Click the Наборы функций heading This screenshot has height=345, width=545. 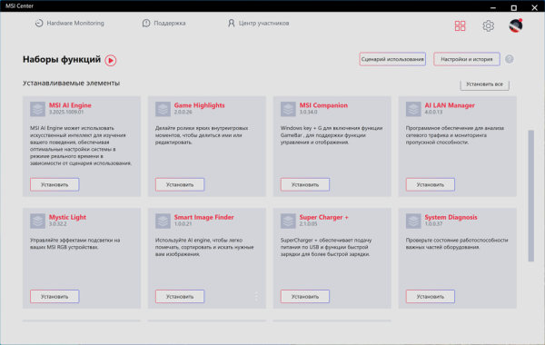point(62,59)
